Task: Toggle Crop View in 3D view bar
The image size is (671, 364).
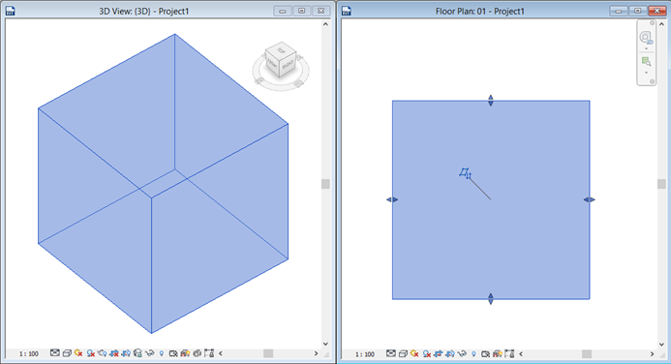Action: pos(114,353)
